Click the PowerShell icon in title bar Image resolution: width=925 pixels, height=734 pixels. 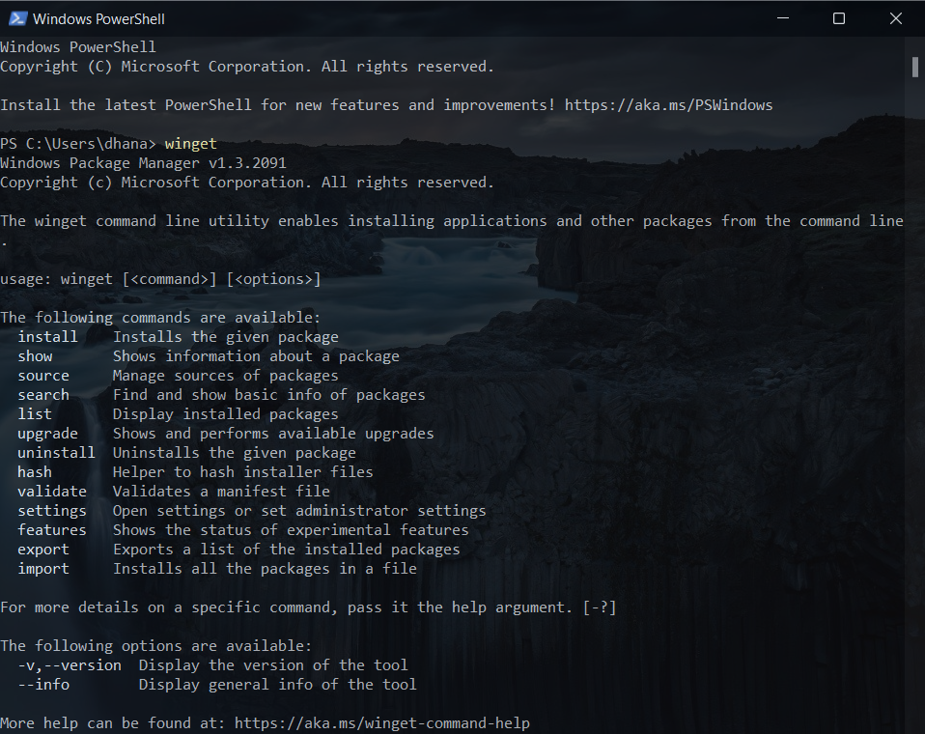click(17, 18)
